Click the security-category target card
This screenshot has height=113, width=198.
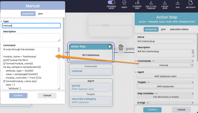[x=91, y=100]
